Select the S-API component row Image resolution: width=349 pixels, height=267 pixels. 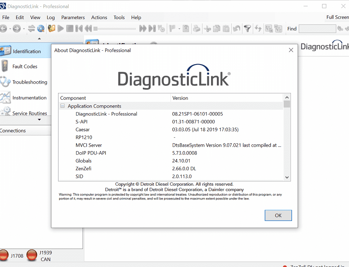[x=171, y=122]
